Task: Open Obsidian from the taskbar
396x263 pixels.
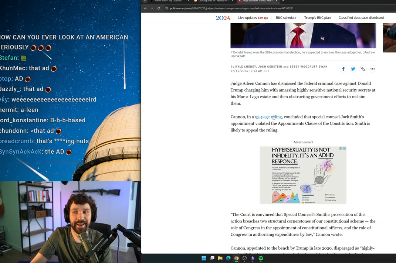Action: 253,258
